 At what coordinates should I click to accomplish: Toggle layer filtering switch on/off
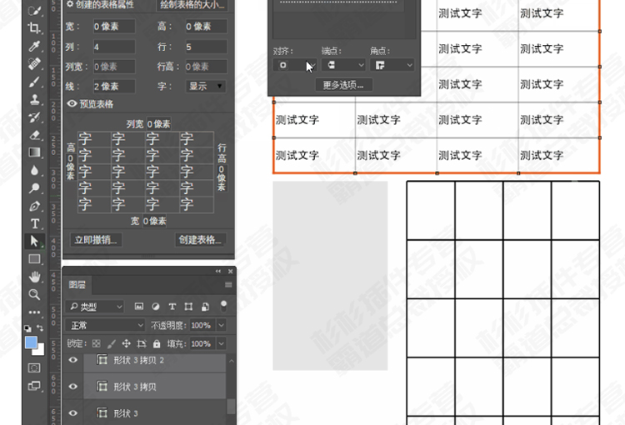click(x=223, y=306)
